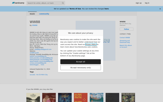Viewport: 163px width, 102px height.
Task: Expand the description with more link
Action: [42, 65]
